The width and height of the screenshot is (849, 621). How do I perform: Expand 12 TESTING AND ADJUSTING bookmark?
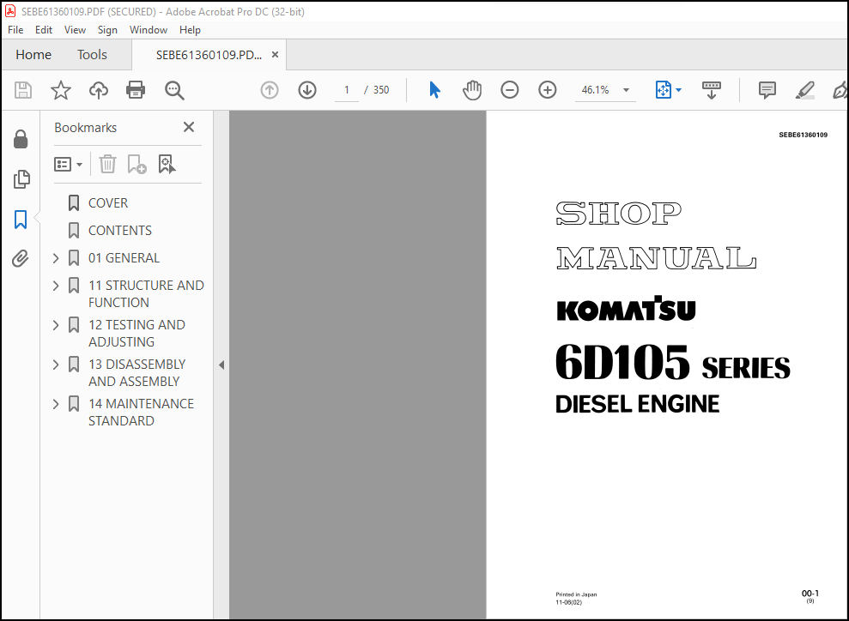point(56,324)
